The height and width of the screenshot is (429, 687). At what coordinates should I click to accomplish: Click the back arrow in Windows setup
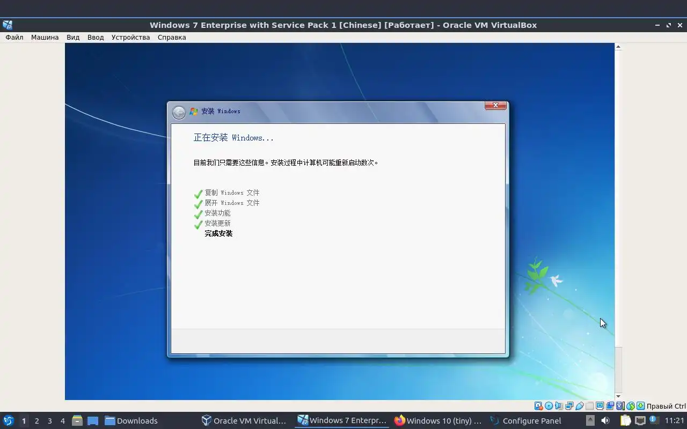179,112
